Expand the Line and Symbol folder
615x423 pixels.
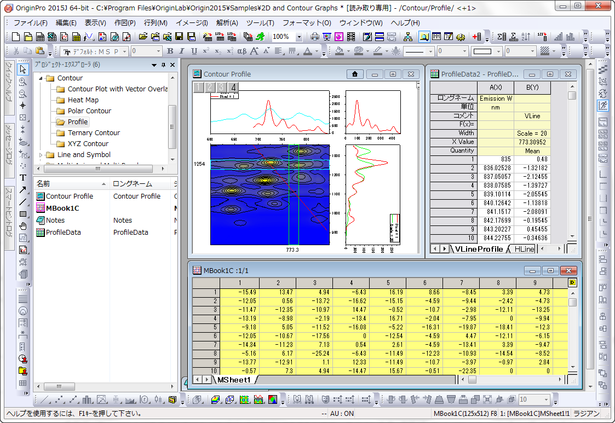coord(41,155)
